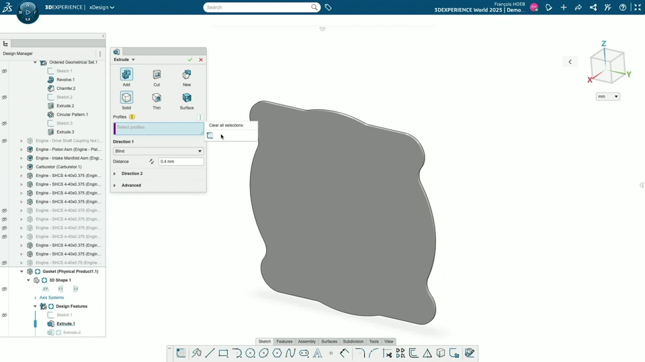Image resolution: width=645 pixels, height=362 pixels.
Task: Select the Rectangle sketch tool
Action: point(223,353)
